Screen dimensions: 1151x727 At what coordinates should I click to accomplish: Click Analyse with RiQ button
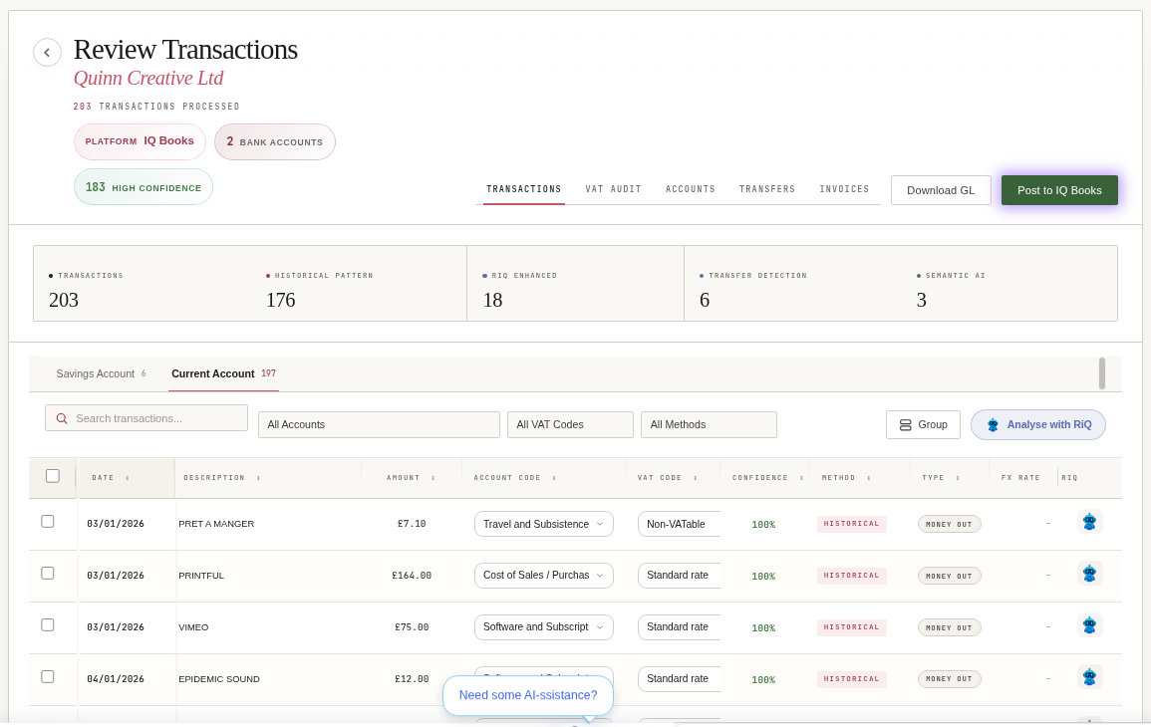point(1038,425)
